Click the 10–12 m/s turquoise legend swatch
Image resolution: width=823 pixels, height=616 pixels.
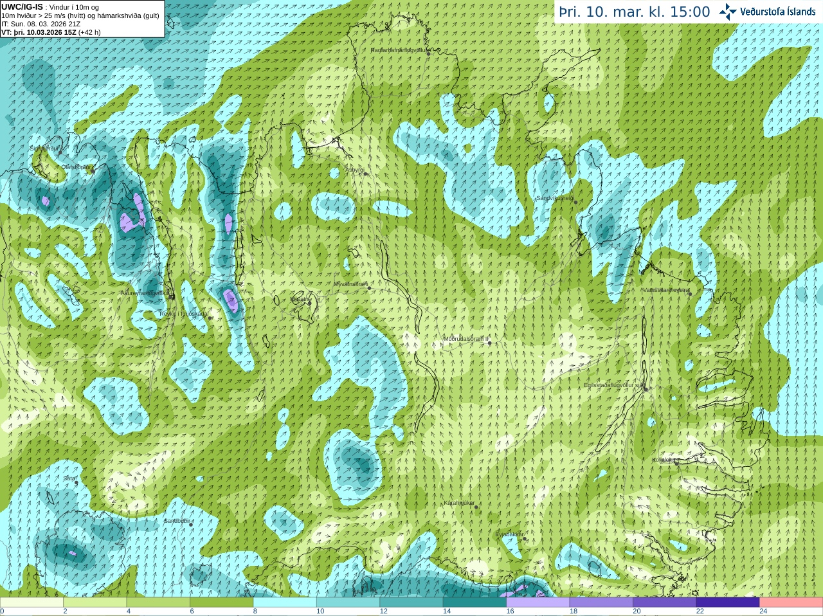click(348, 602)
